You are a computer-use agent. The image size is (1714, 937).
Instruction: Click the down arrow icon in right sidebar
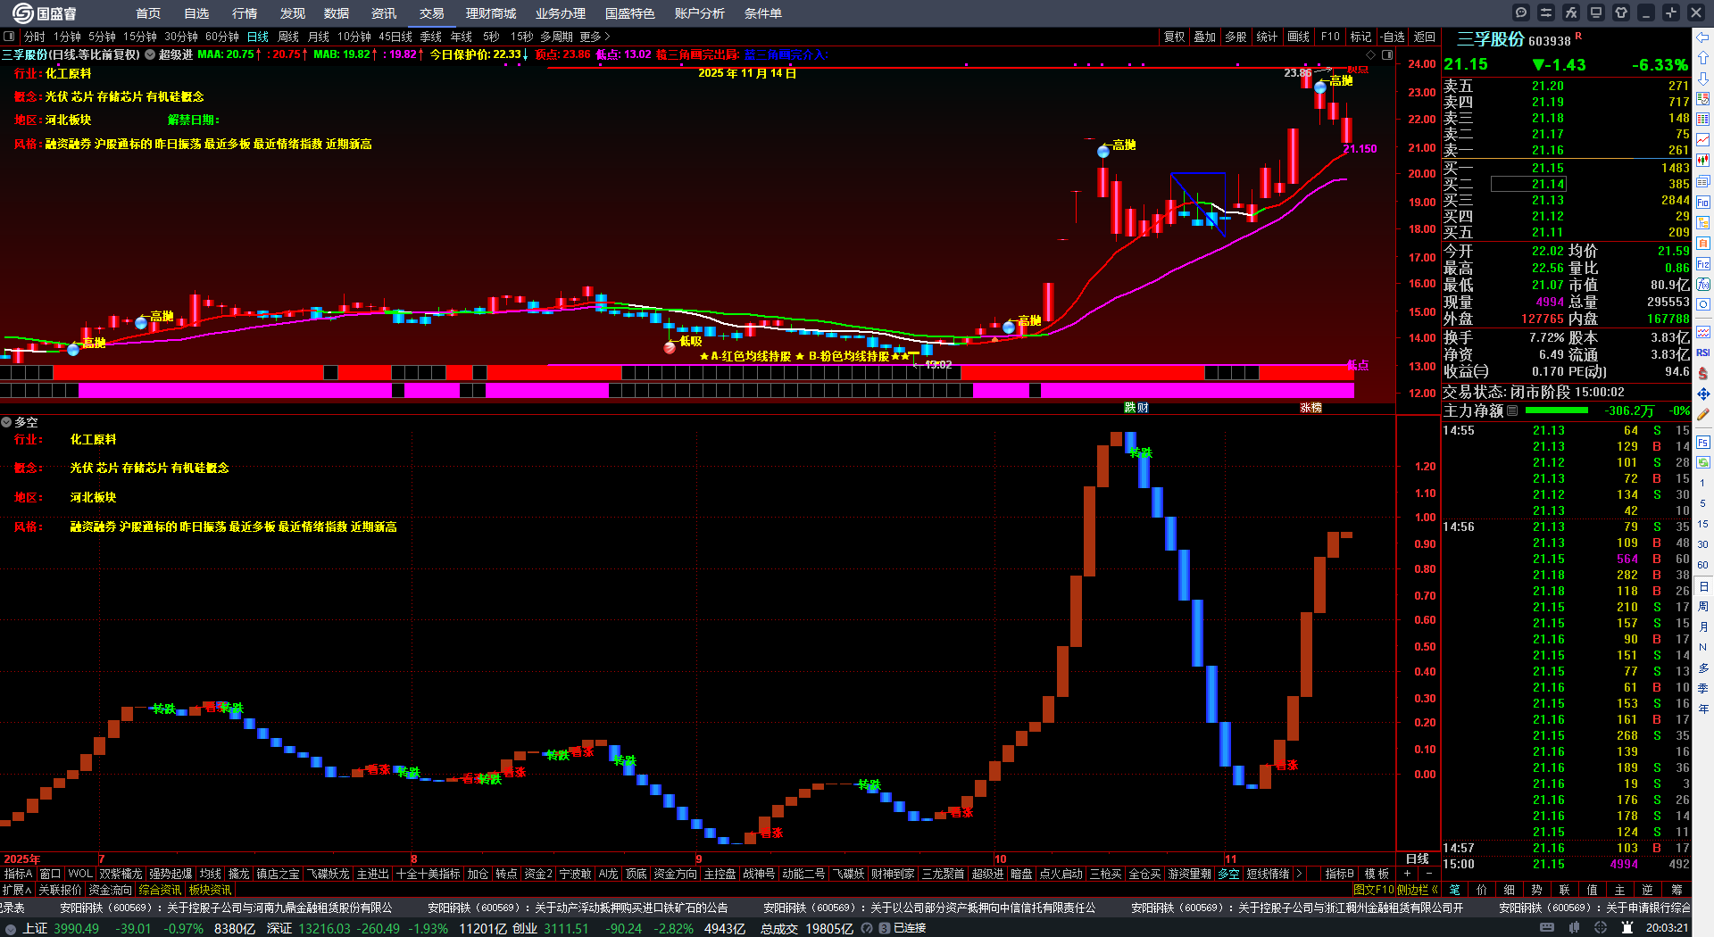coord(1703,78)
